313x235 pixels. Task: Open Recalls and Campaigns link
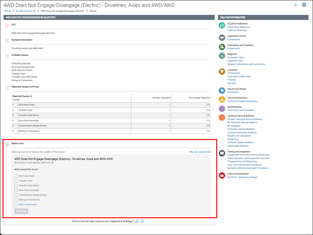(239, 136)
